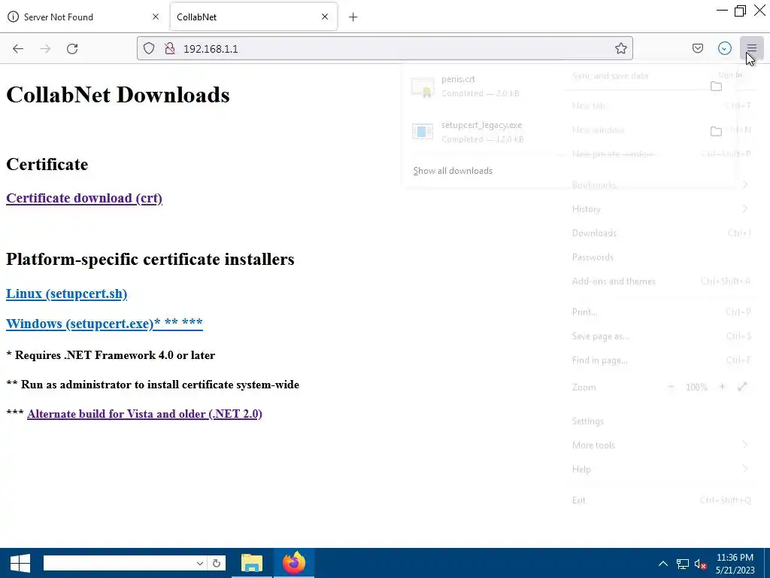Open Downloads menu entry

click(661, 233)
